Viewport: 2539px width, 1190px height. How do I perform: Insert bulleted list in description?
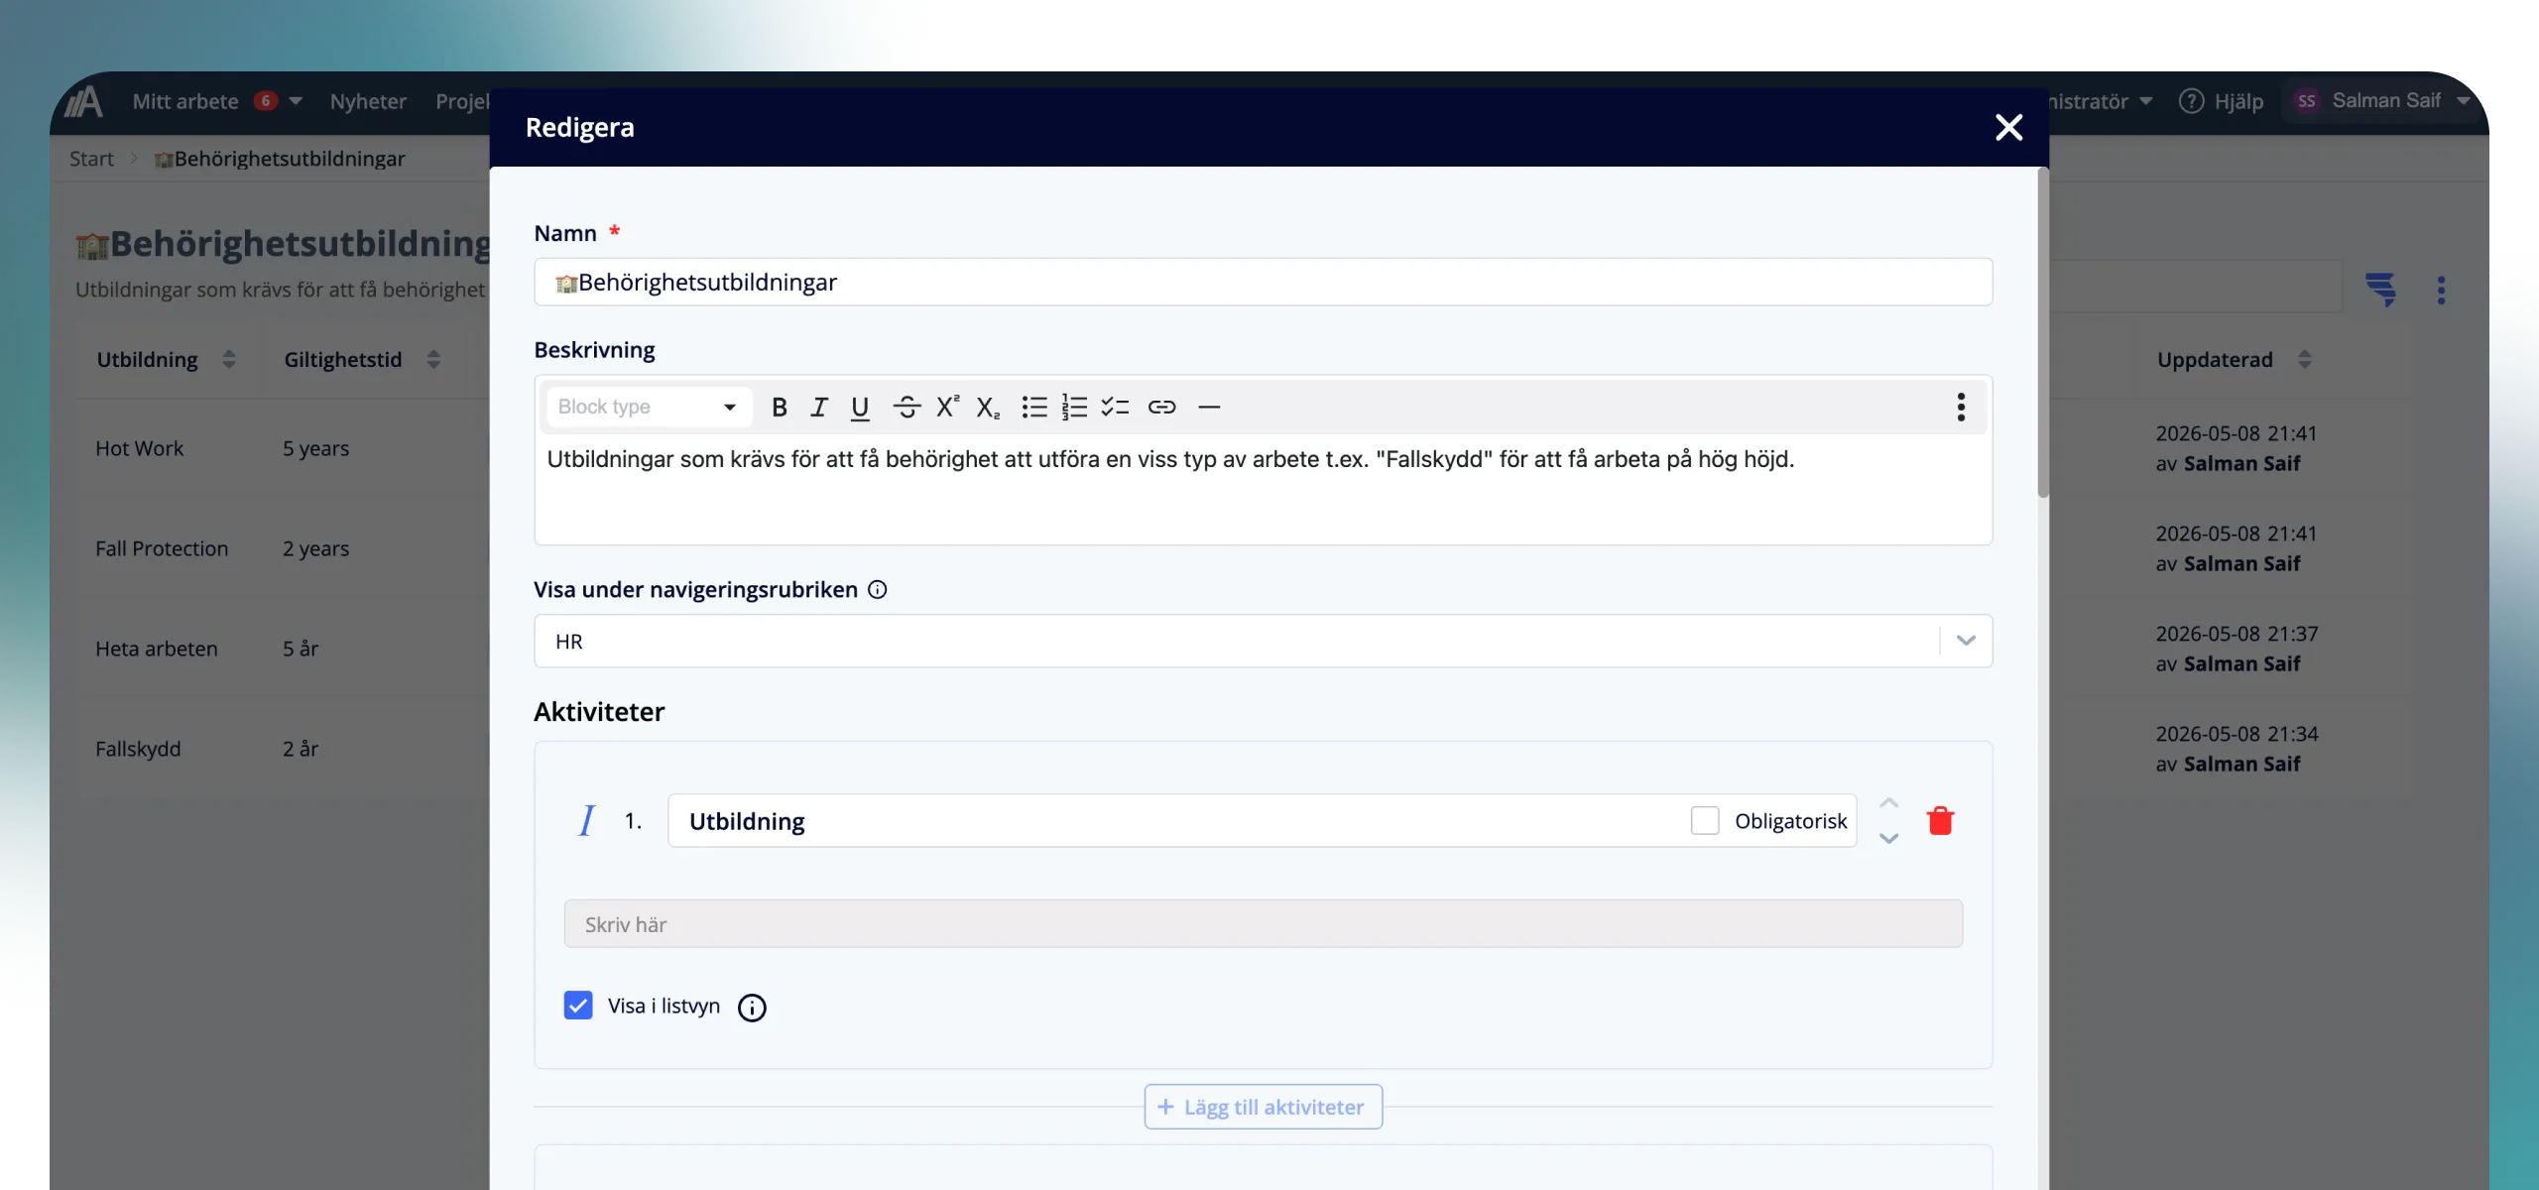(x=1034, y=408)
